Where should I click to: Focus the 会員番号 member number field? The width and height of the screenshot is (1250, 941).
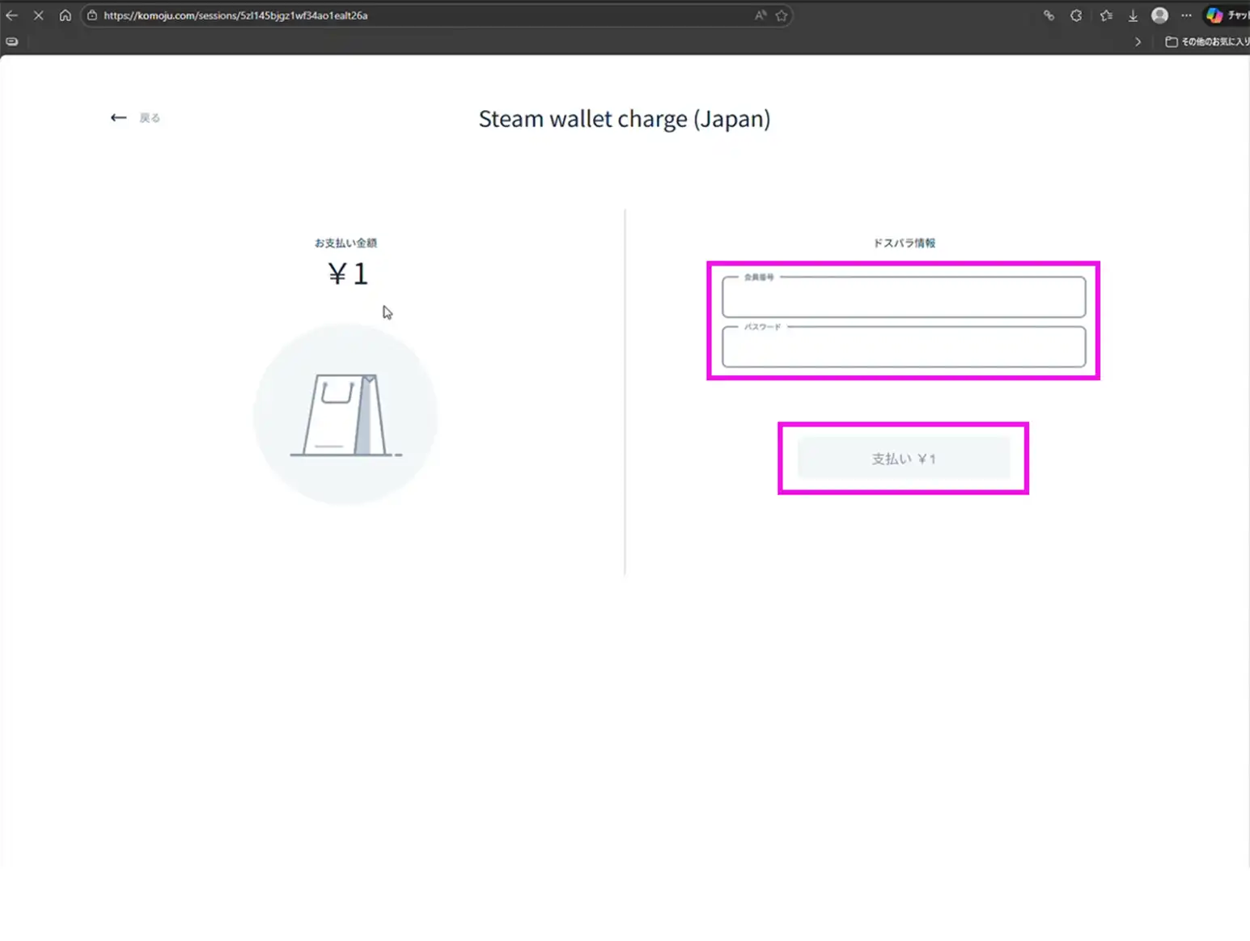coord(903,298)
